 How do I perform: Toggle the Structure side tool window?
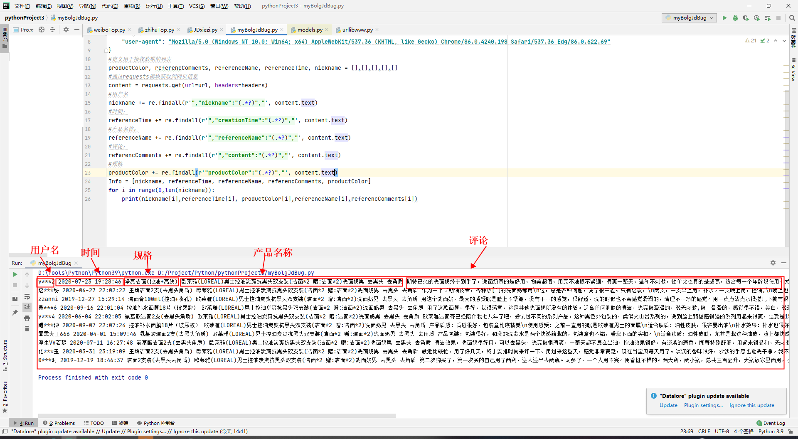pos(5,355)
